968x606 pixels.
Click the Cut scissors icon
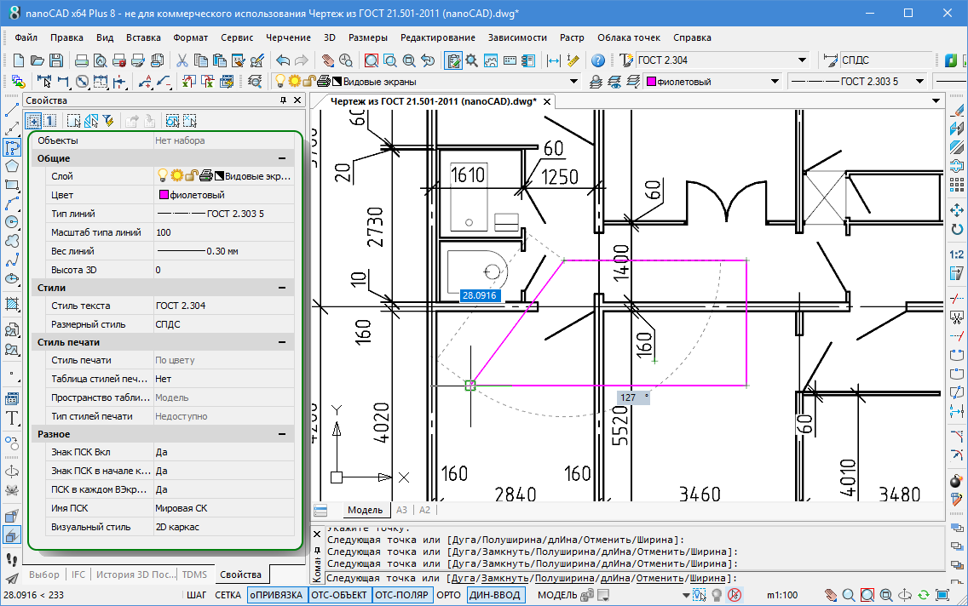tap(181, 60)
